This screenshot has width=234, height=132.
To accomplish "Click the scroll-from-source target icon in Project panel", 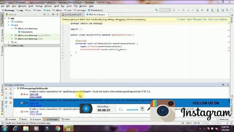I will click(44, 15).
